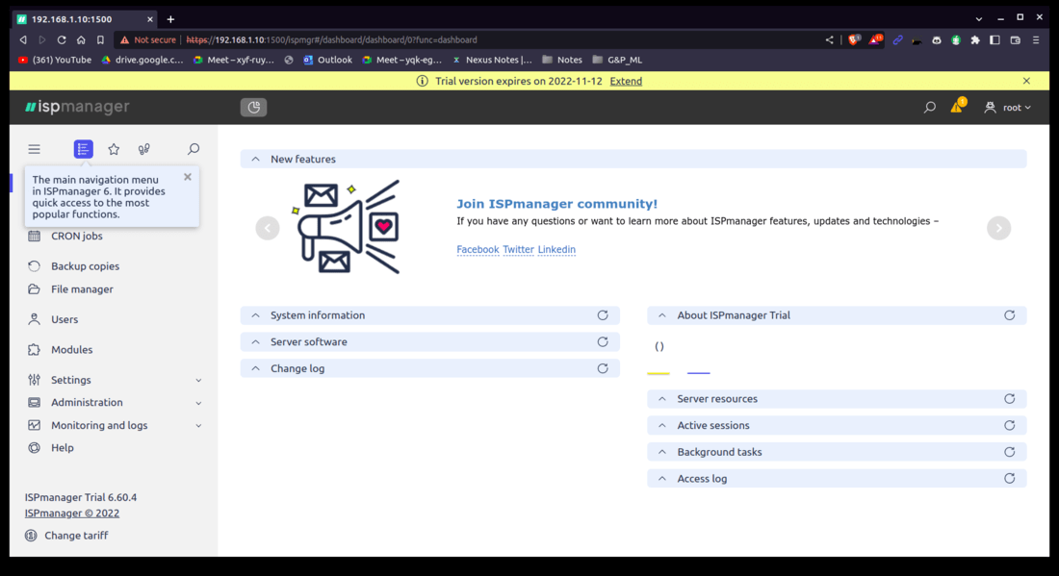Close the main navigation menu tooltip

click(x=188, y=177)
